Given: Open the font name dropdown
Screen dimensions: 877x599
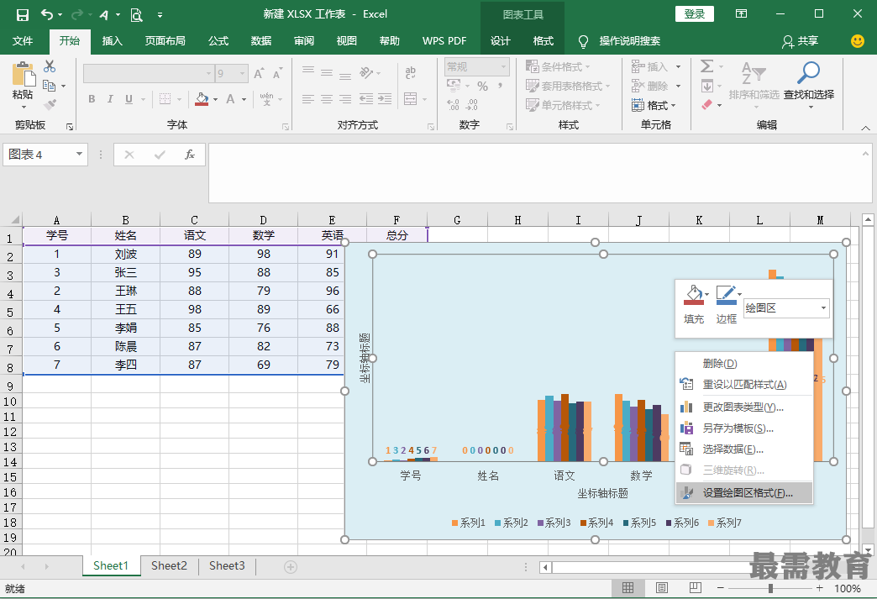Looking at the screenshot, I should 208,73.
